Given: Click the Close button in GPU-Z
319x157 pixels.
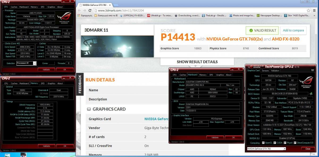Looking at the screenshot, I should click(308, 149).
